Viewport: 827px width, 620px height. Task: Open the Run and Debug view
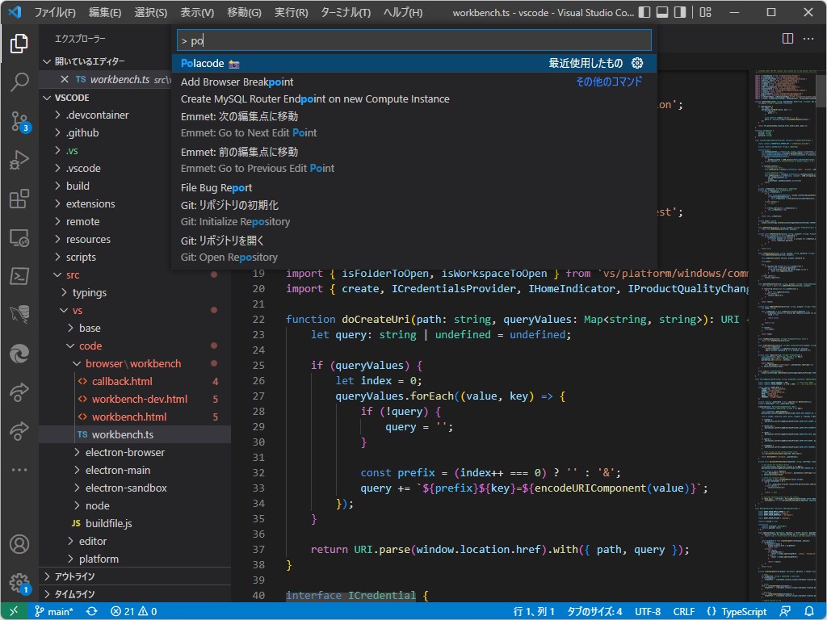point(19,161)
